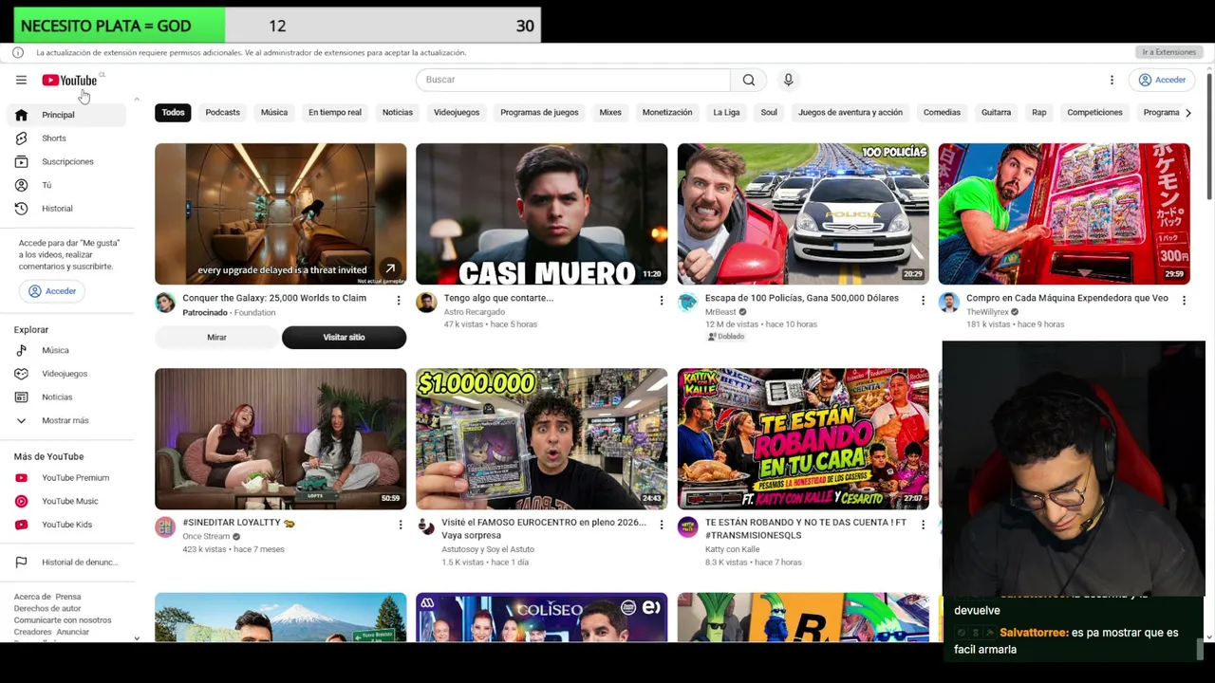This screenshot has height=683, width=1215.
Task: Open the CASI MUERO video thumbnail
Action: point(541,214)
